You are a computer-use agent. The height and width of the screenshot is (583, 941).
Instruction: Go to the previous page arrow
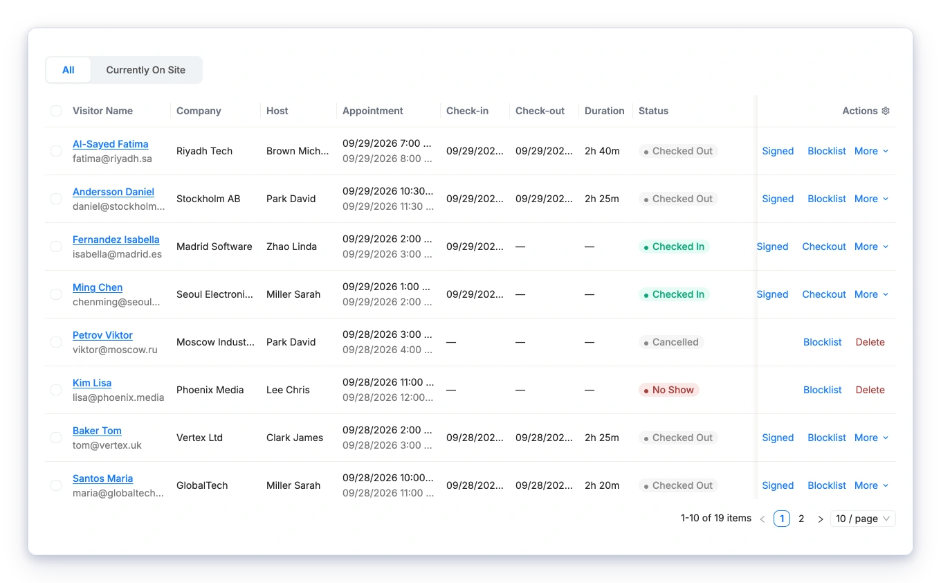[x=762, y=519]
